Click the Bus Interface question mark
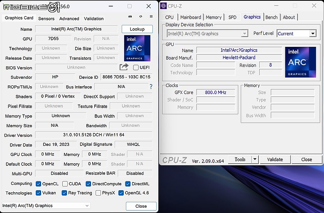Viewport: 324px width, 213px height. [151, 87]
